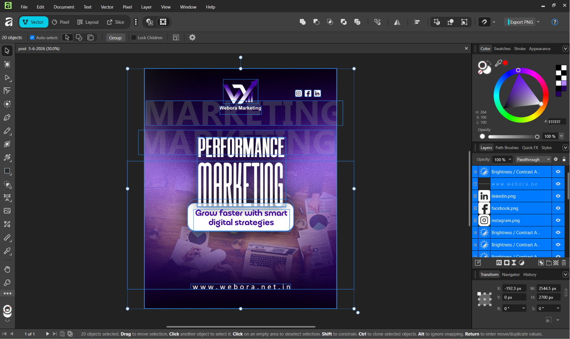The height and width of the screenshot is (339, 570).
Task: Open the Document menu
Action: point(64,7)
